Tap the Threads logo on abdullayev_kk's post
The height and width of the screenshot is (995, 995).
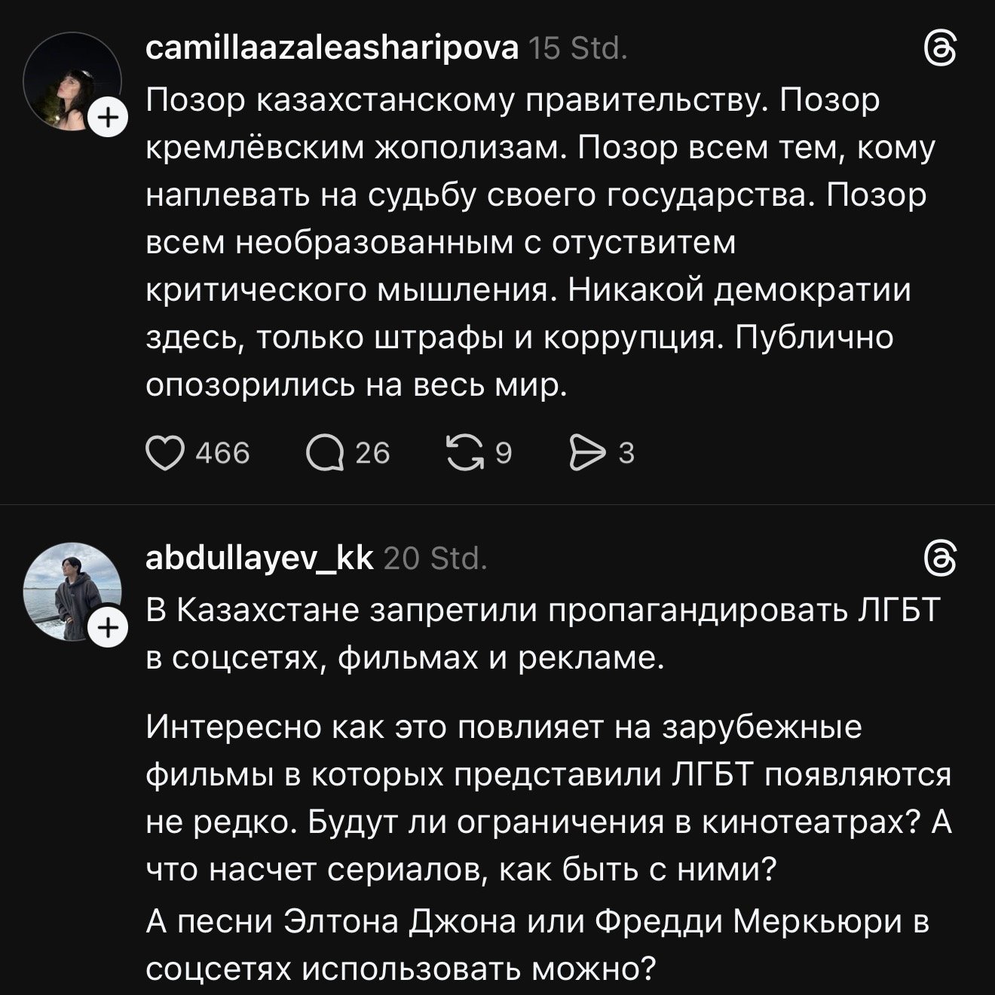[941, 559]
